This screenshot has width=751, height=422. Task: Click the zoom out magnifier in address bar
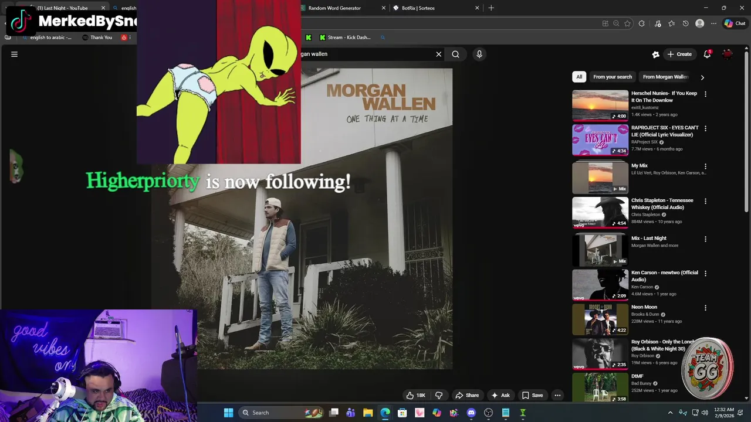[x=616, y=23]
